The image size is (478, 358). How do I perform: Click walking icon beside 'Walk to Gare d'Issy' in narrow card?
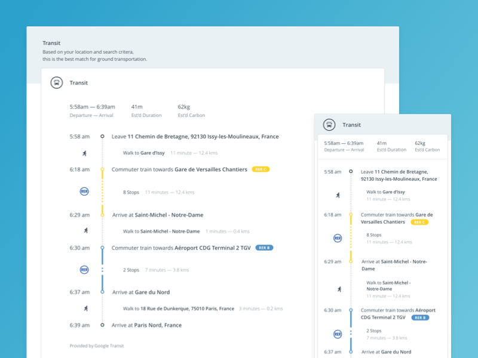(x=338, y=195)
